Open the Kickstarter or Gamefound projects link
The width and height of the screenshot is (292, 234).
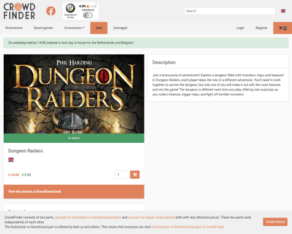88,217
